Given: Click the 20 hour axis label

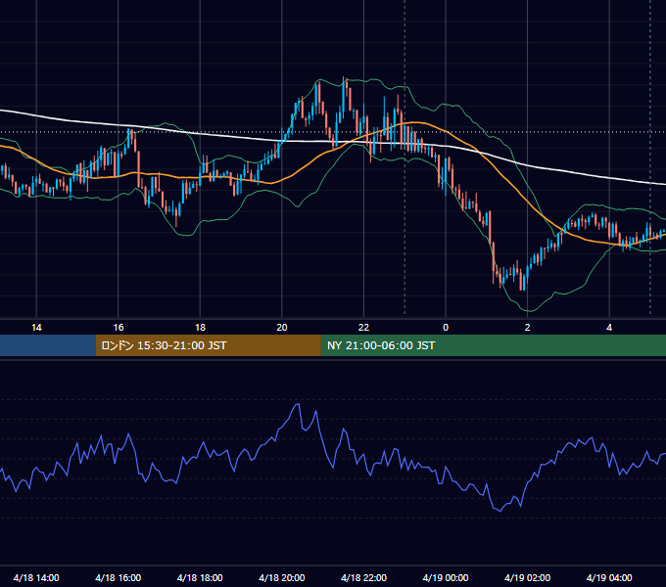Looking at the screenshot, I should tap(282, 328).
